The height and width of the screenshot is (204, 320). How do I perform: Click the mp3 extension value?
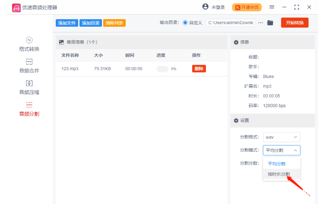coord(267,86)
